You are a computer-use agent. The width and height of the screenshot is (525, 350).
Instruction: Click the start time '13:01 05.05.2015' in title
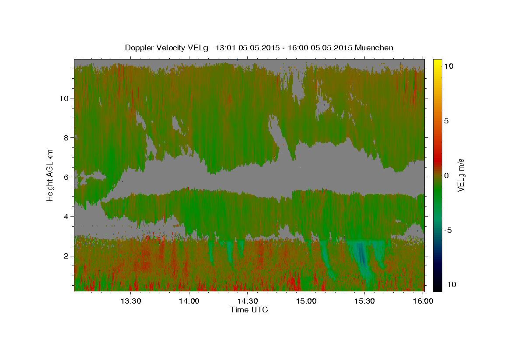(x=248, y=48)
